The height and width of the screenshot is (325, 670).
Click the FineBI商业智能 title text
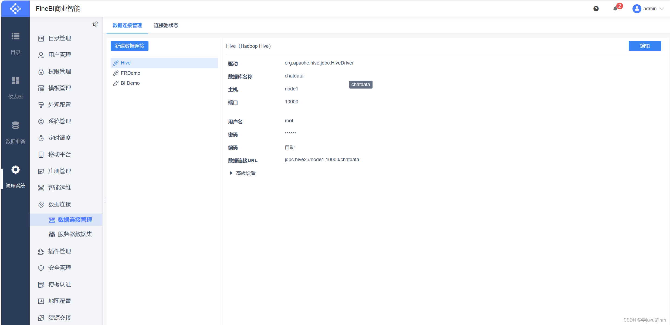click(58, 9)
